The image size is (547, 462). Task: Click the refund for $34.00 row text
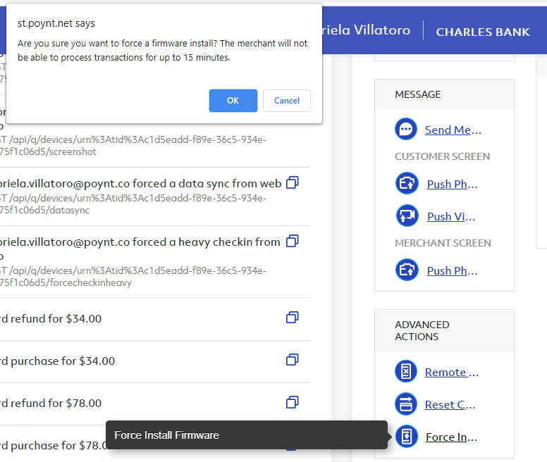(x=51, y=319)
